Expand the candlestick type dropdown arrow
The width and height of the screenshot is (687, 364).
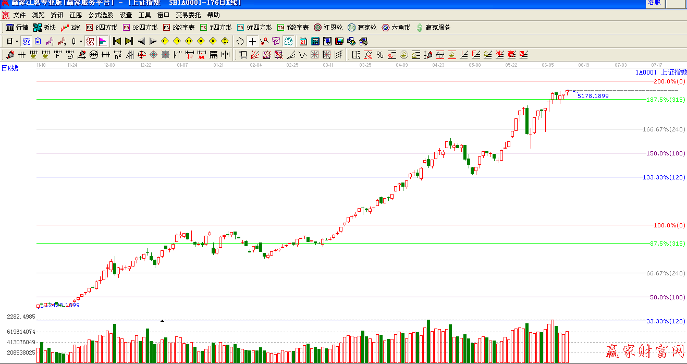pyautogui.click(x=81, y=41)
